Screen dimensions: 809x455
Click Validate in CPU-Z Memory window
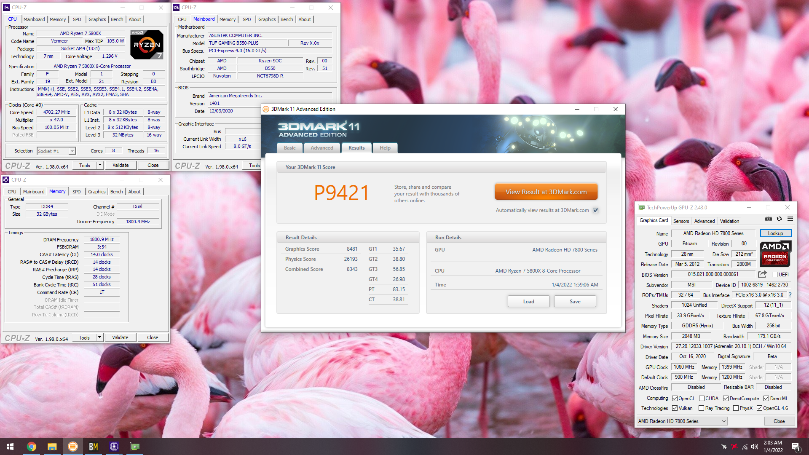click(120, 337)
